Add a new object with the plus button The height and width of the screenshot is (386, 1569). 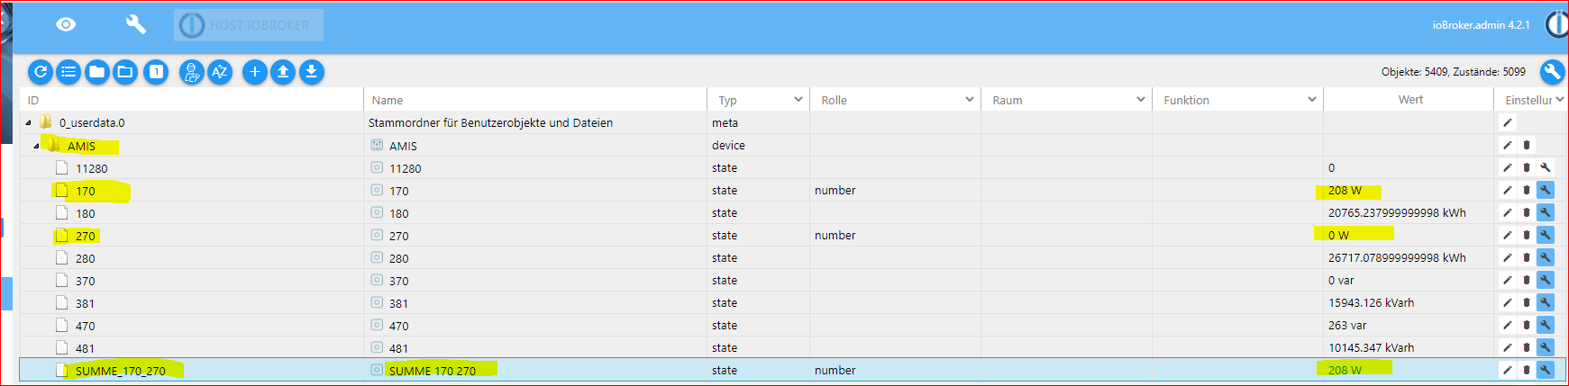pos(255,72)
